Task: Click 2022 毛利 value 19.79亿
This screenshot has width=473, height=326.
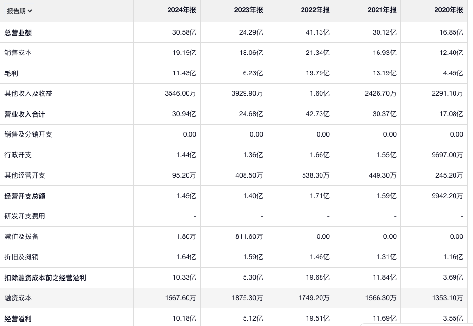Action: click(318, 73)
